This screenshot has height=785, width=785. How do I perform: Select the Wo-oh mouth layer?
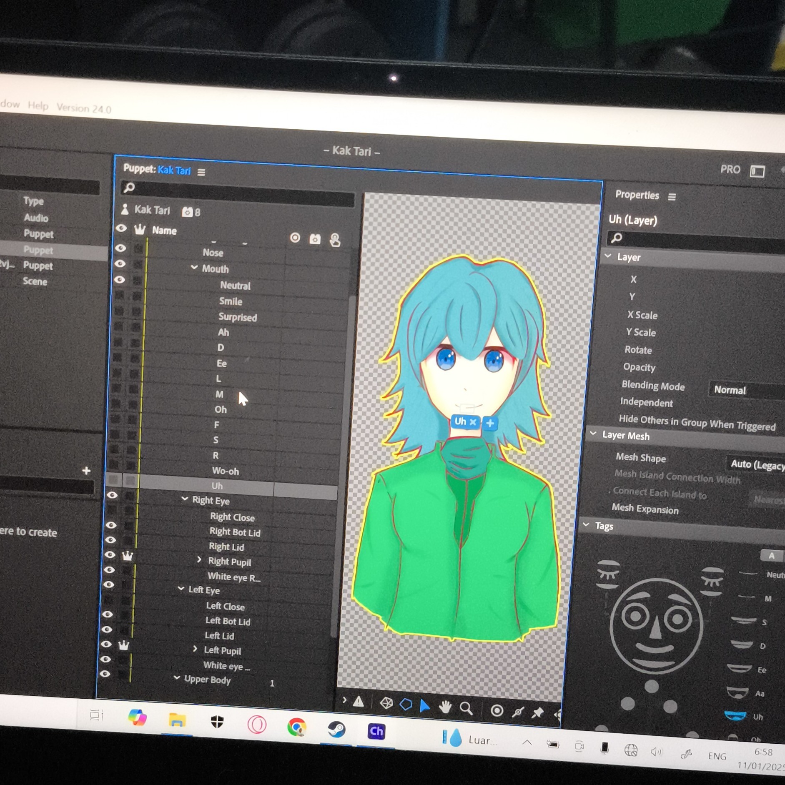[x=225, y=471]
